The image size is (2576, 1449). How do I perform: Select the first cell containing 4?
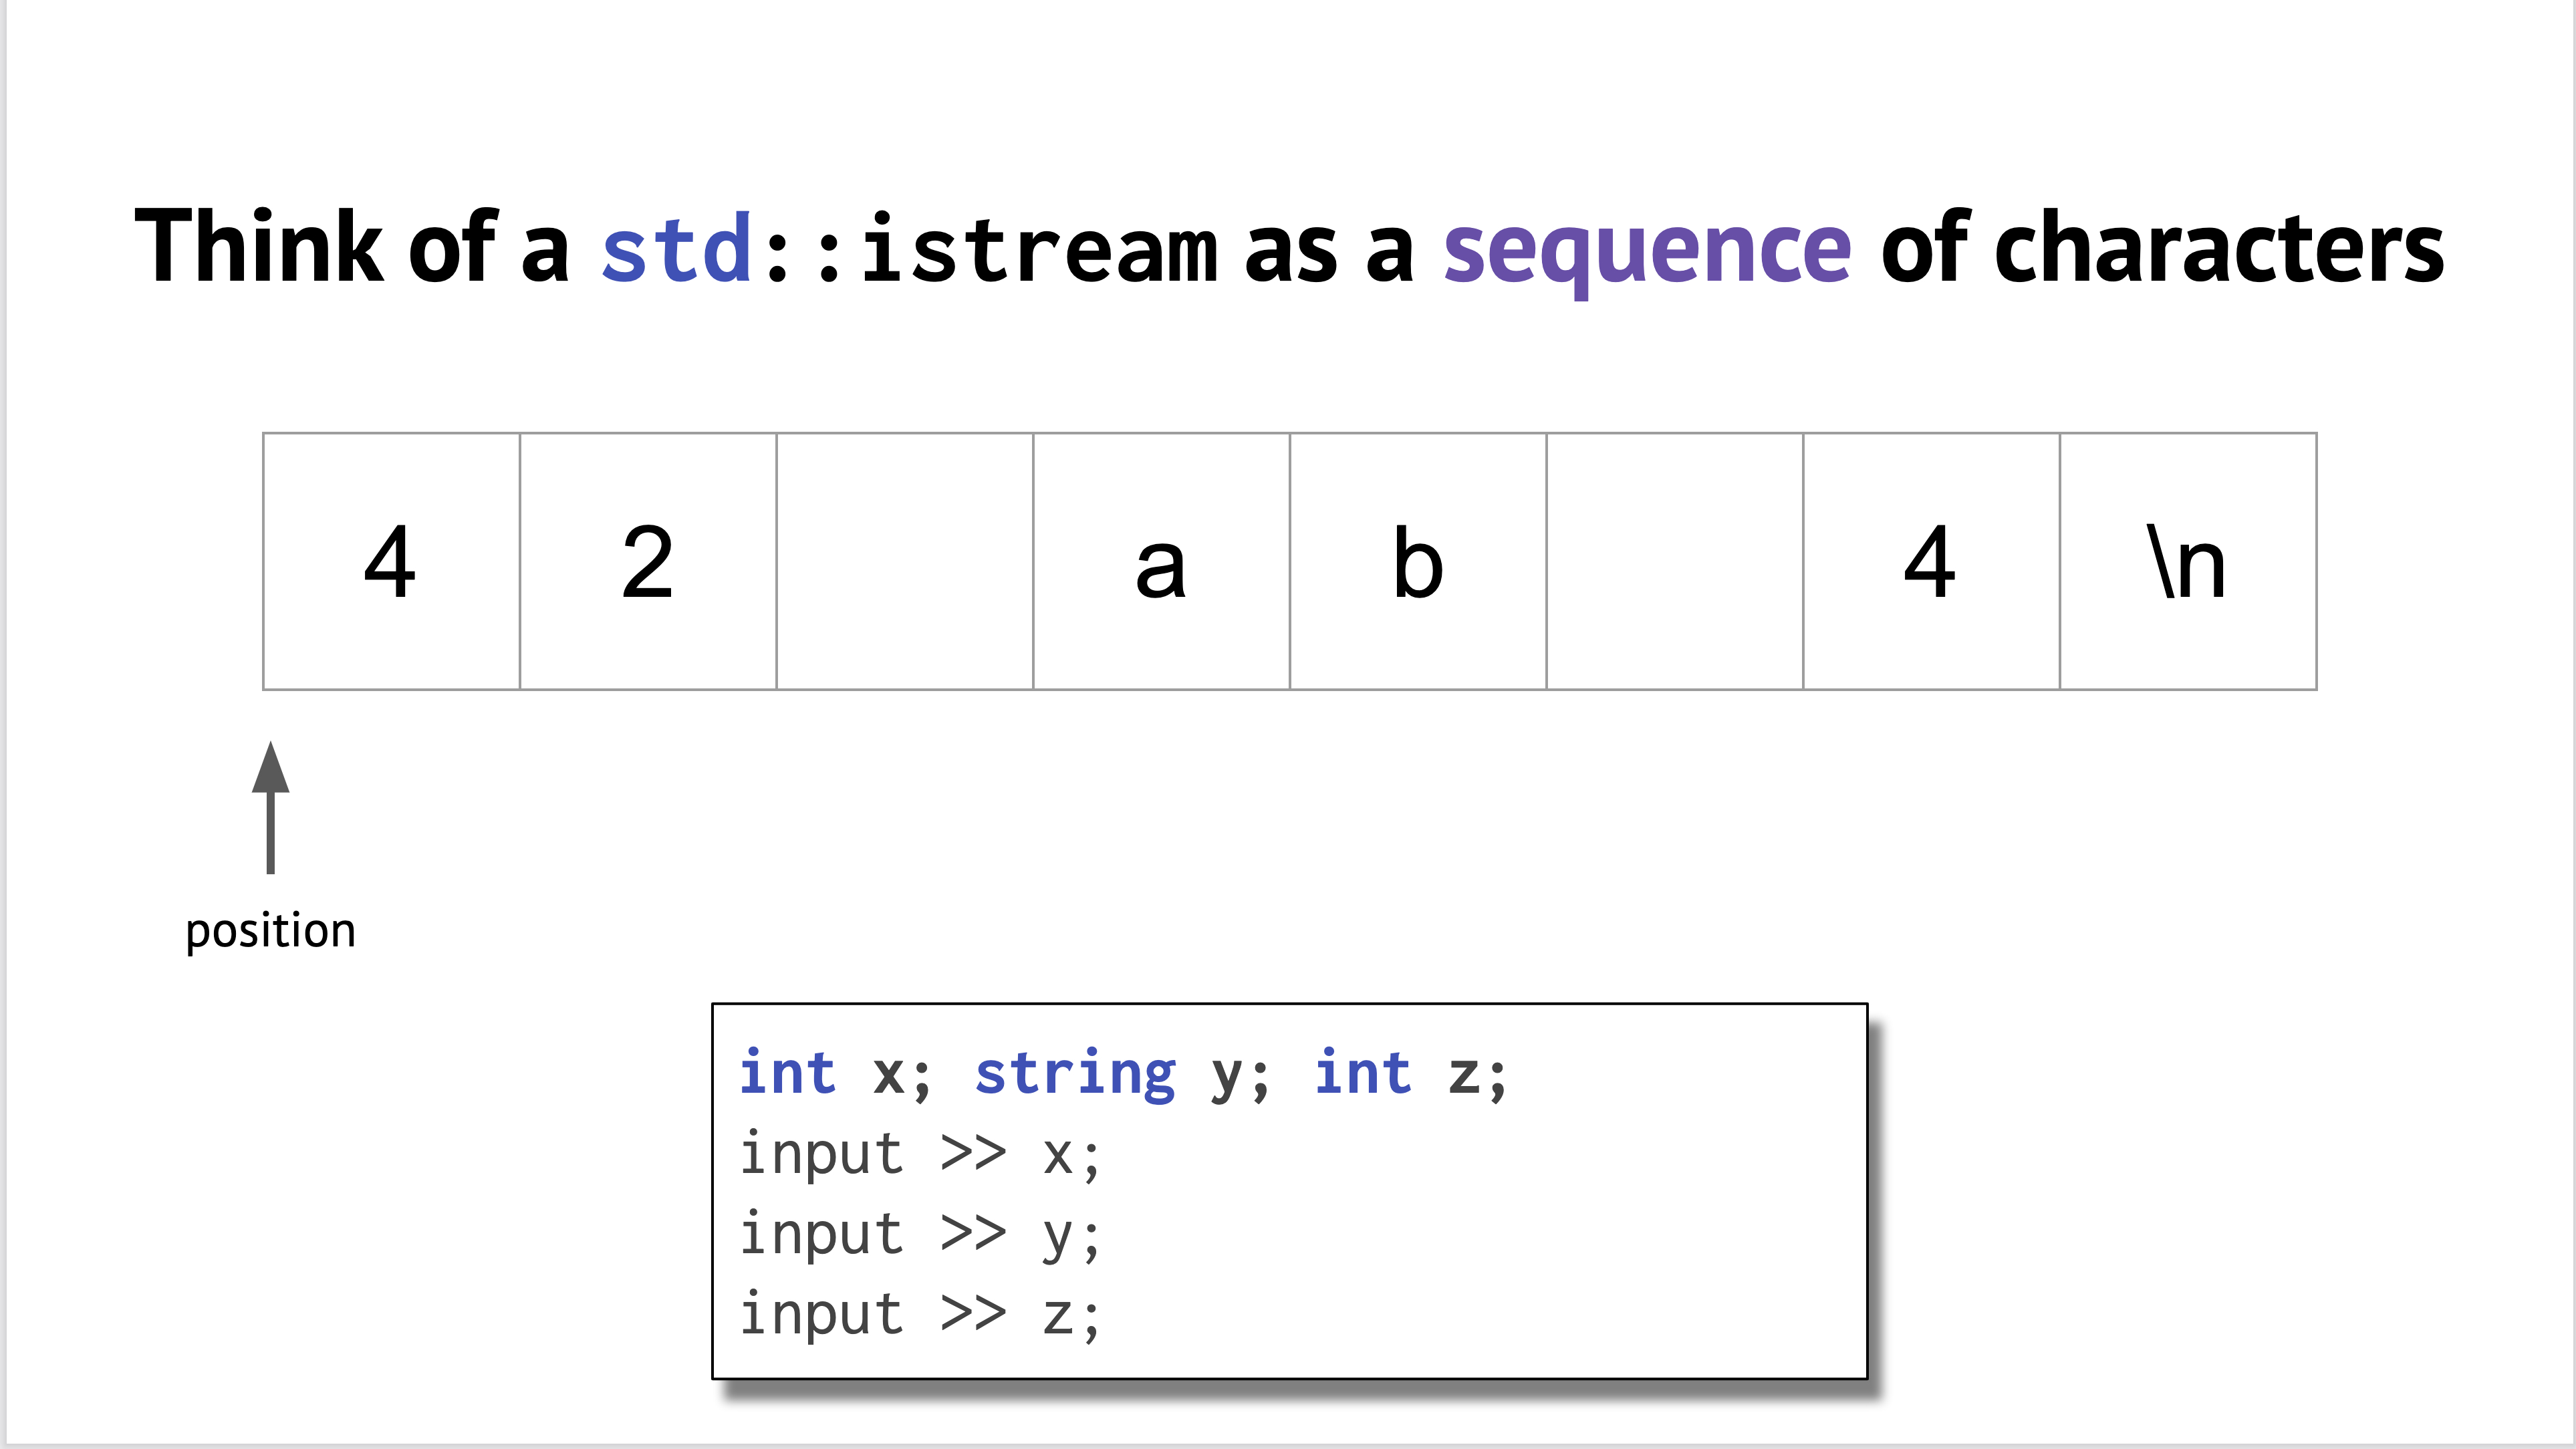pyautogui.click(x=391, y=561)
